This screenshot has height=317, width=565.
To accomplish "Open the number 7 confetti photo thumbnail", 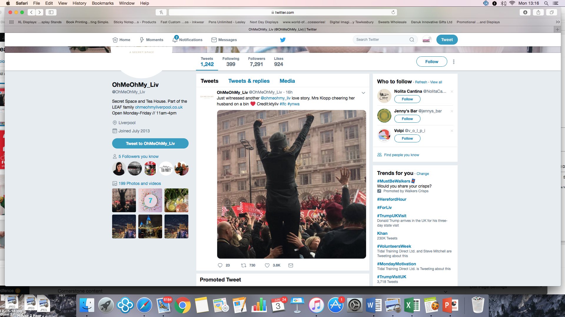I will [150, 200].
